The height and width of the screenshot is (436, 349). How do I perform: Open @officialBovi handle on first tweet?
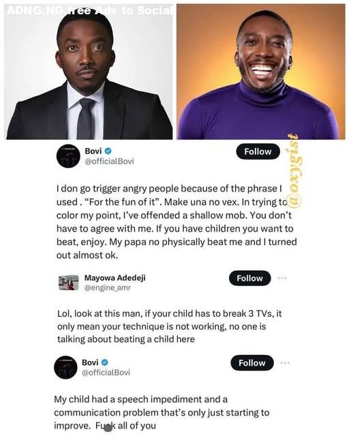pos(109,161)
